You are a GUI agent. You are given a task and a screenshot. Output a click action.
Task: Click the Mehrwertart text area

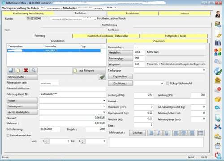(156, 142)
